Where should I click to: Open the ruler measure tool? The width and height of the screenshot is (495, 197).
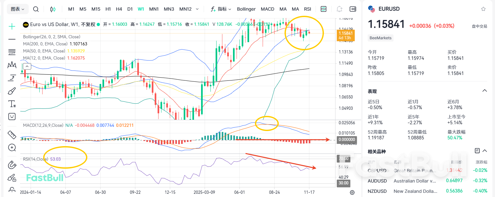(x=12, y=135)
